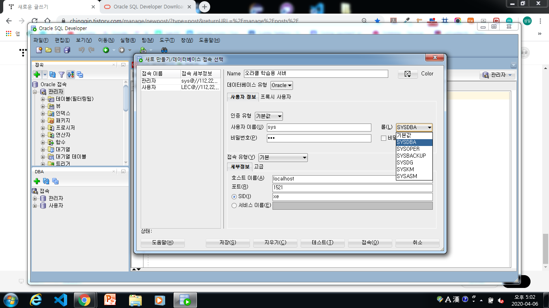Open dropdown arrow beside New Connection plus
This screenshot has height=308, width=549.
(45, 74)
